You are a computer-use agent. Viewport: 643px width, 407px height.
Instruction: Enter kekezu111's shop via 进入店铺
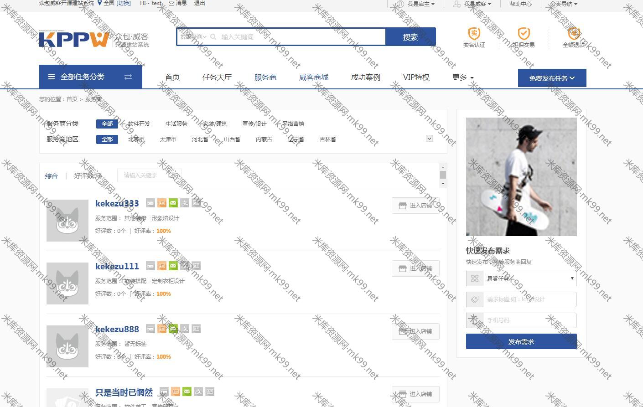coord(415,268)
